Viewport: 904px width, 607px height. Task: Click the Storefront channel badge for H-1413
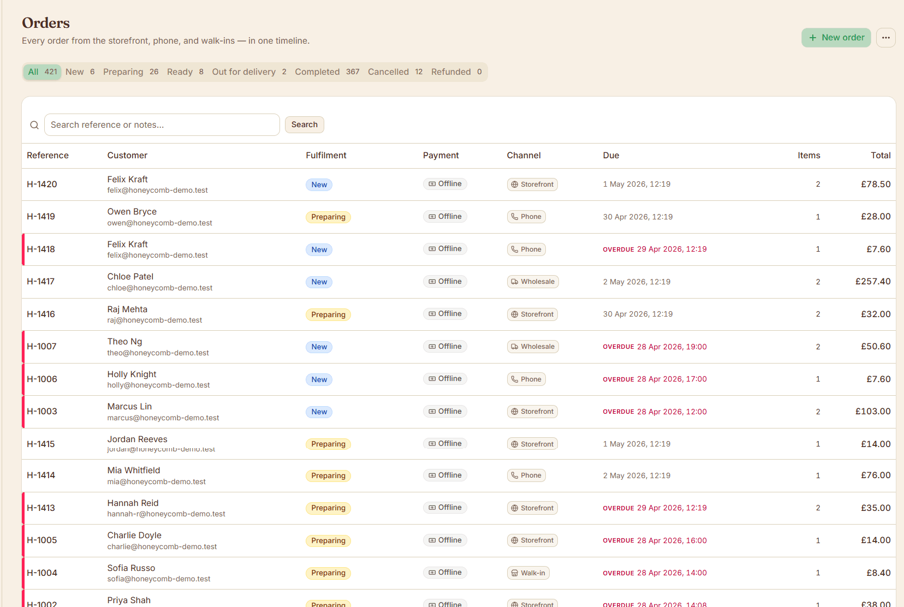point(532,508)
